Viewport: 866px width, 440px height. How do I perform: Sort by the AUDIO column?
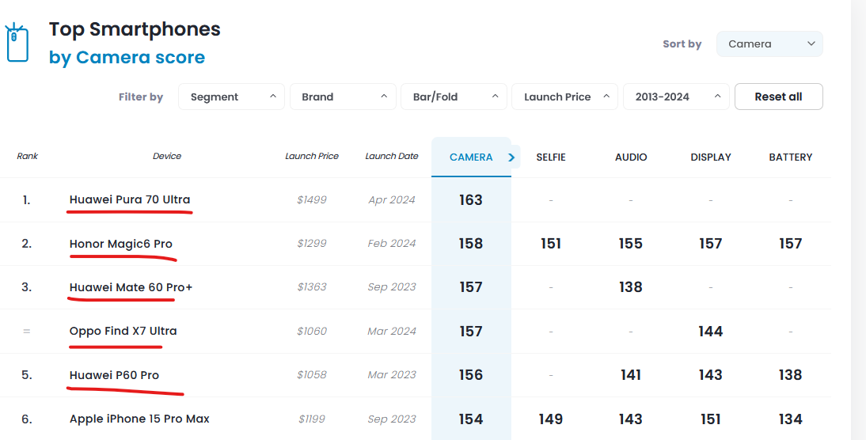pyautogui.click(x=631, y=157)
